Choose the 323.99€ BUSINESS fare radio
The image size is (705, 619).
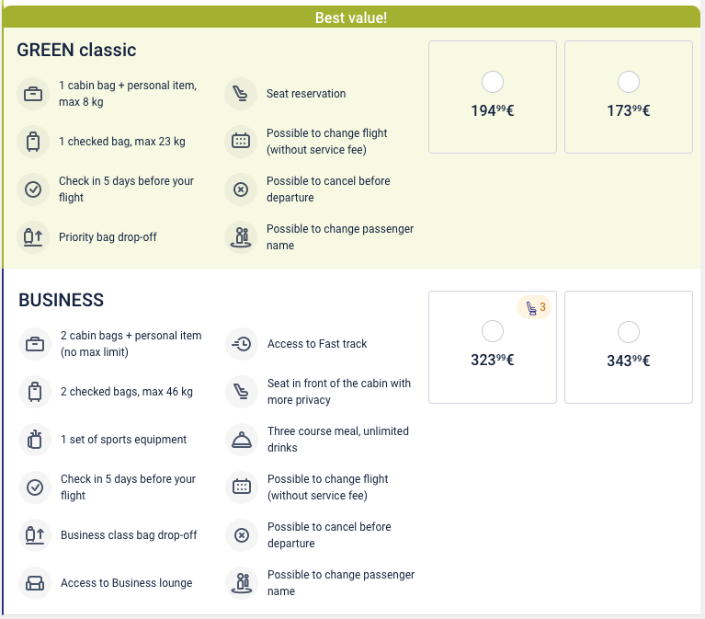click(x=493, y=331)
